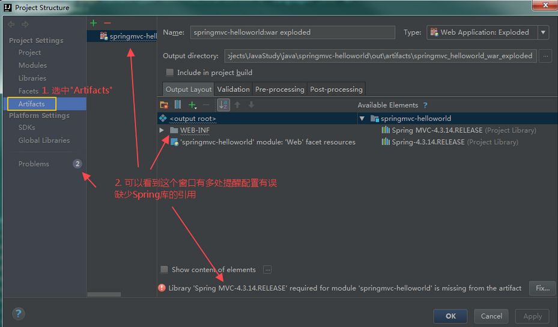Select the springmvc-hell artifact in list

122,36
